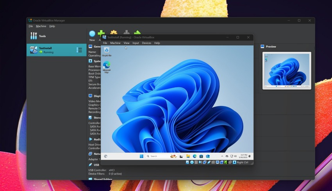Open File menu in TestInstall VM window

click(x=105, y=43)
